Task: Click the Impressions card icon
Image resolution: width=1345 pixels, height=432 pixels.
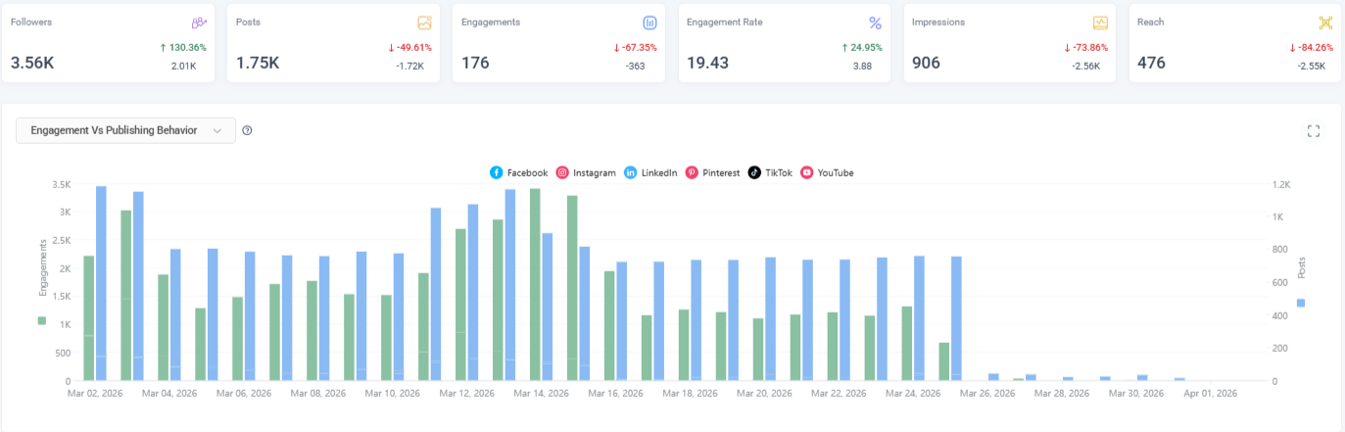Action: pos(1100,23)
